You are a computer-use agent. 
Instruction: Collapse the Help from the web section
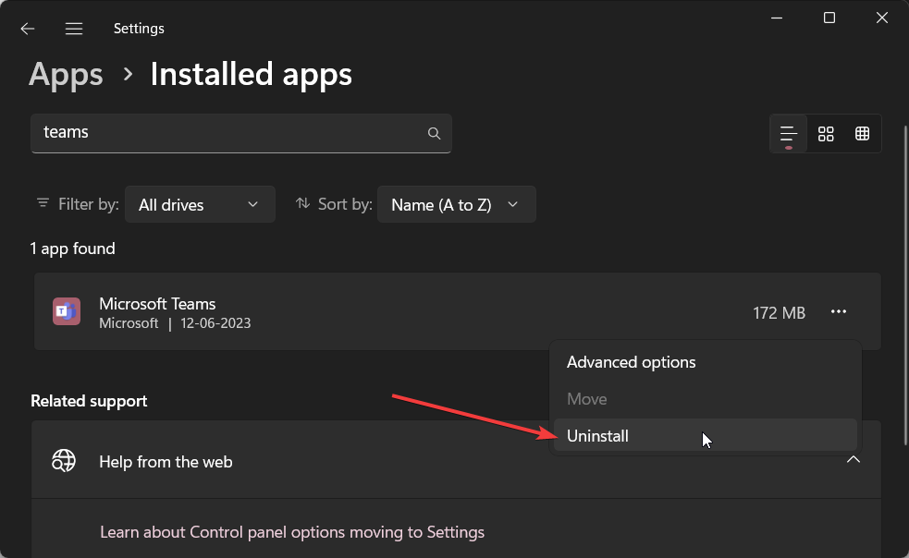853,459
